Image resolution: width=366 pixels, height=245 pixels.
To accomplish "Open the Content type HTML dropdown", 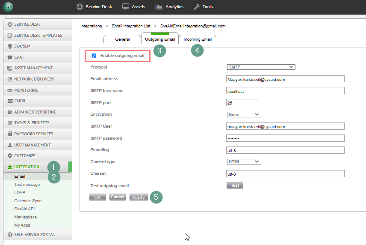I will coord(244,162).
